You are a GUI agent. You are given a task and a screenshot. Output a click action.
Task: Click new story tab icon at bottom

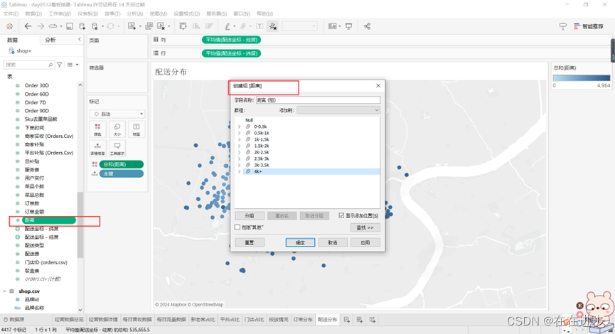coord(373,320)
